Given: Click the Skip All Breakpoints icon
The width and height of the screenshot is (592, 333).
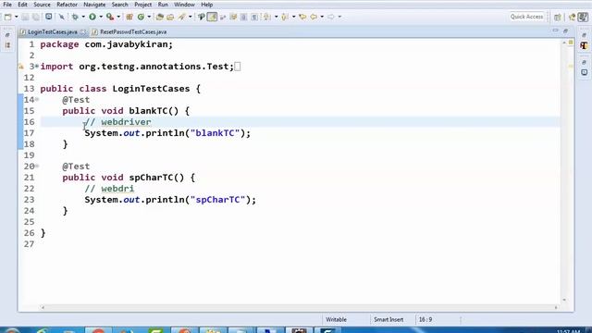Looking at the screenshot, I should tap(62, 17).
